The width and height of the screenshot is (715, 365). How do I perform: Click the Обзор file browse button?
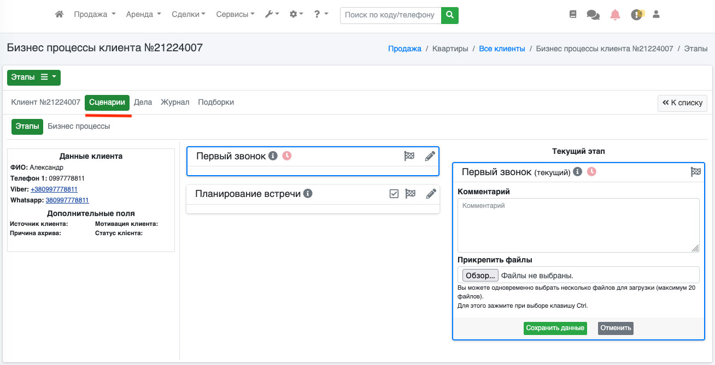pyautogui.click(x=480, y=276)
